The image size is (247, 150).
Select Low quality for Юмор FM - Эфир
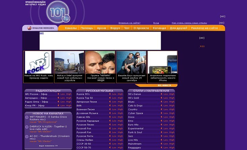coord(63,105)
